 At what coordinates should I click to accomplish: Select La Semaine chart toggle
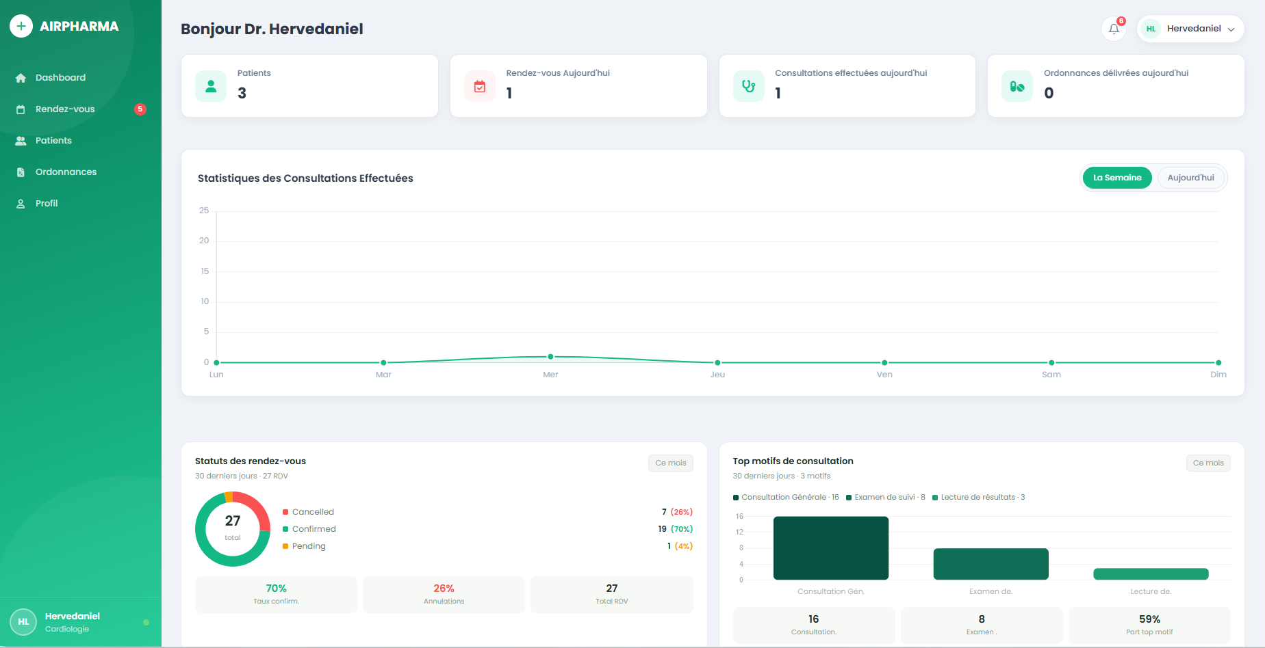coord(1117,178)
